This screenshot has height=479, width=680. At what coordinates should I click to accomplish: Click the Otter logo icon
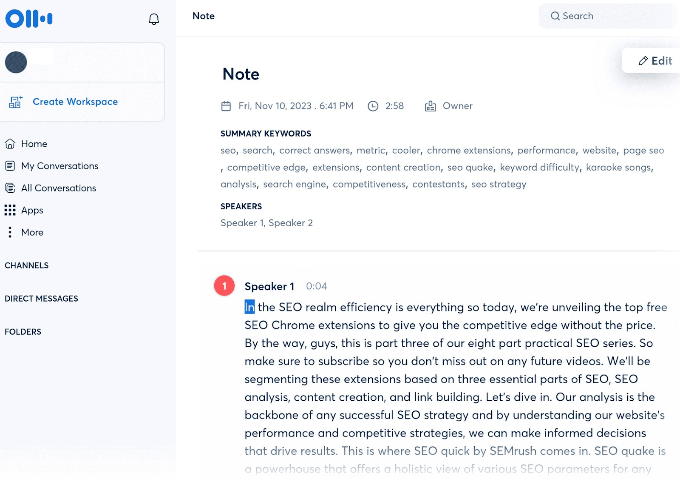pos(29,19)
